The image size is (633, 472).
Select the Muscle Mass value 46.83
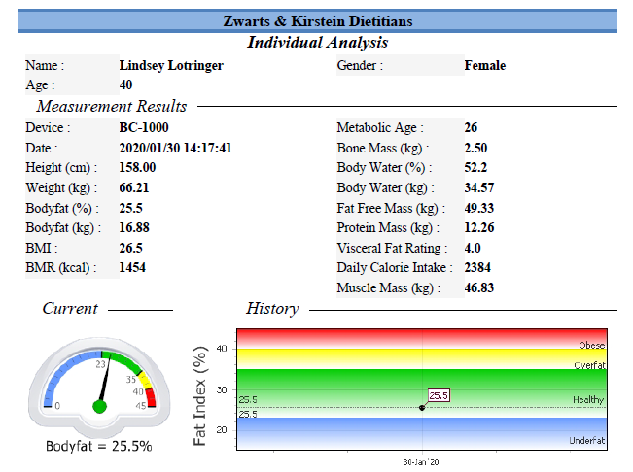[x=479, y=287]
